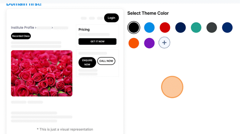The width and height of the screenshot is (240, 134).
Task: Click the red roses preview image
Action: [42, 73]
